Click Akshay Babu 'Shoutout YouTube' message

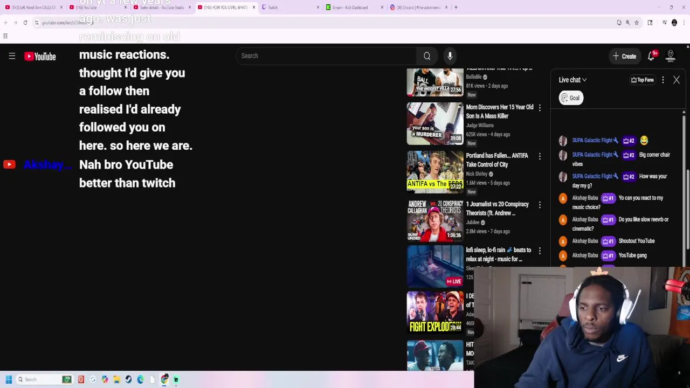(x=619, y=241)
